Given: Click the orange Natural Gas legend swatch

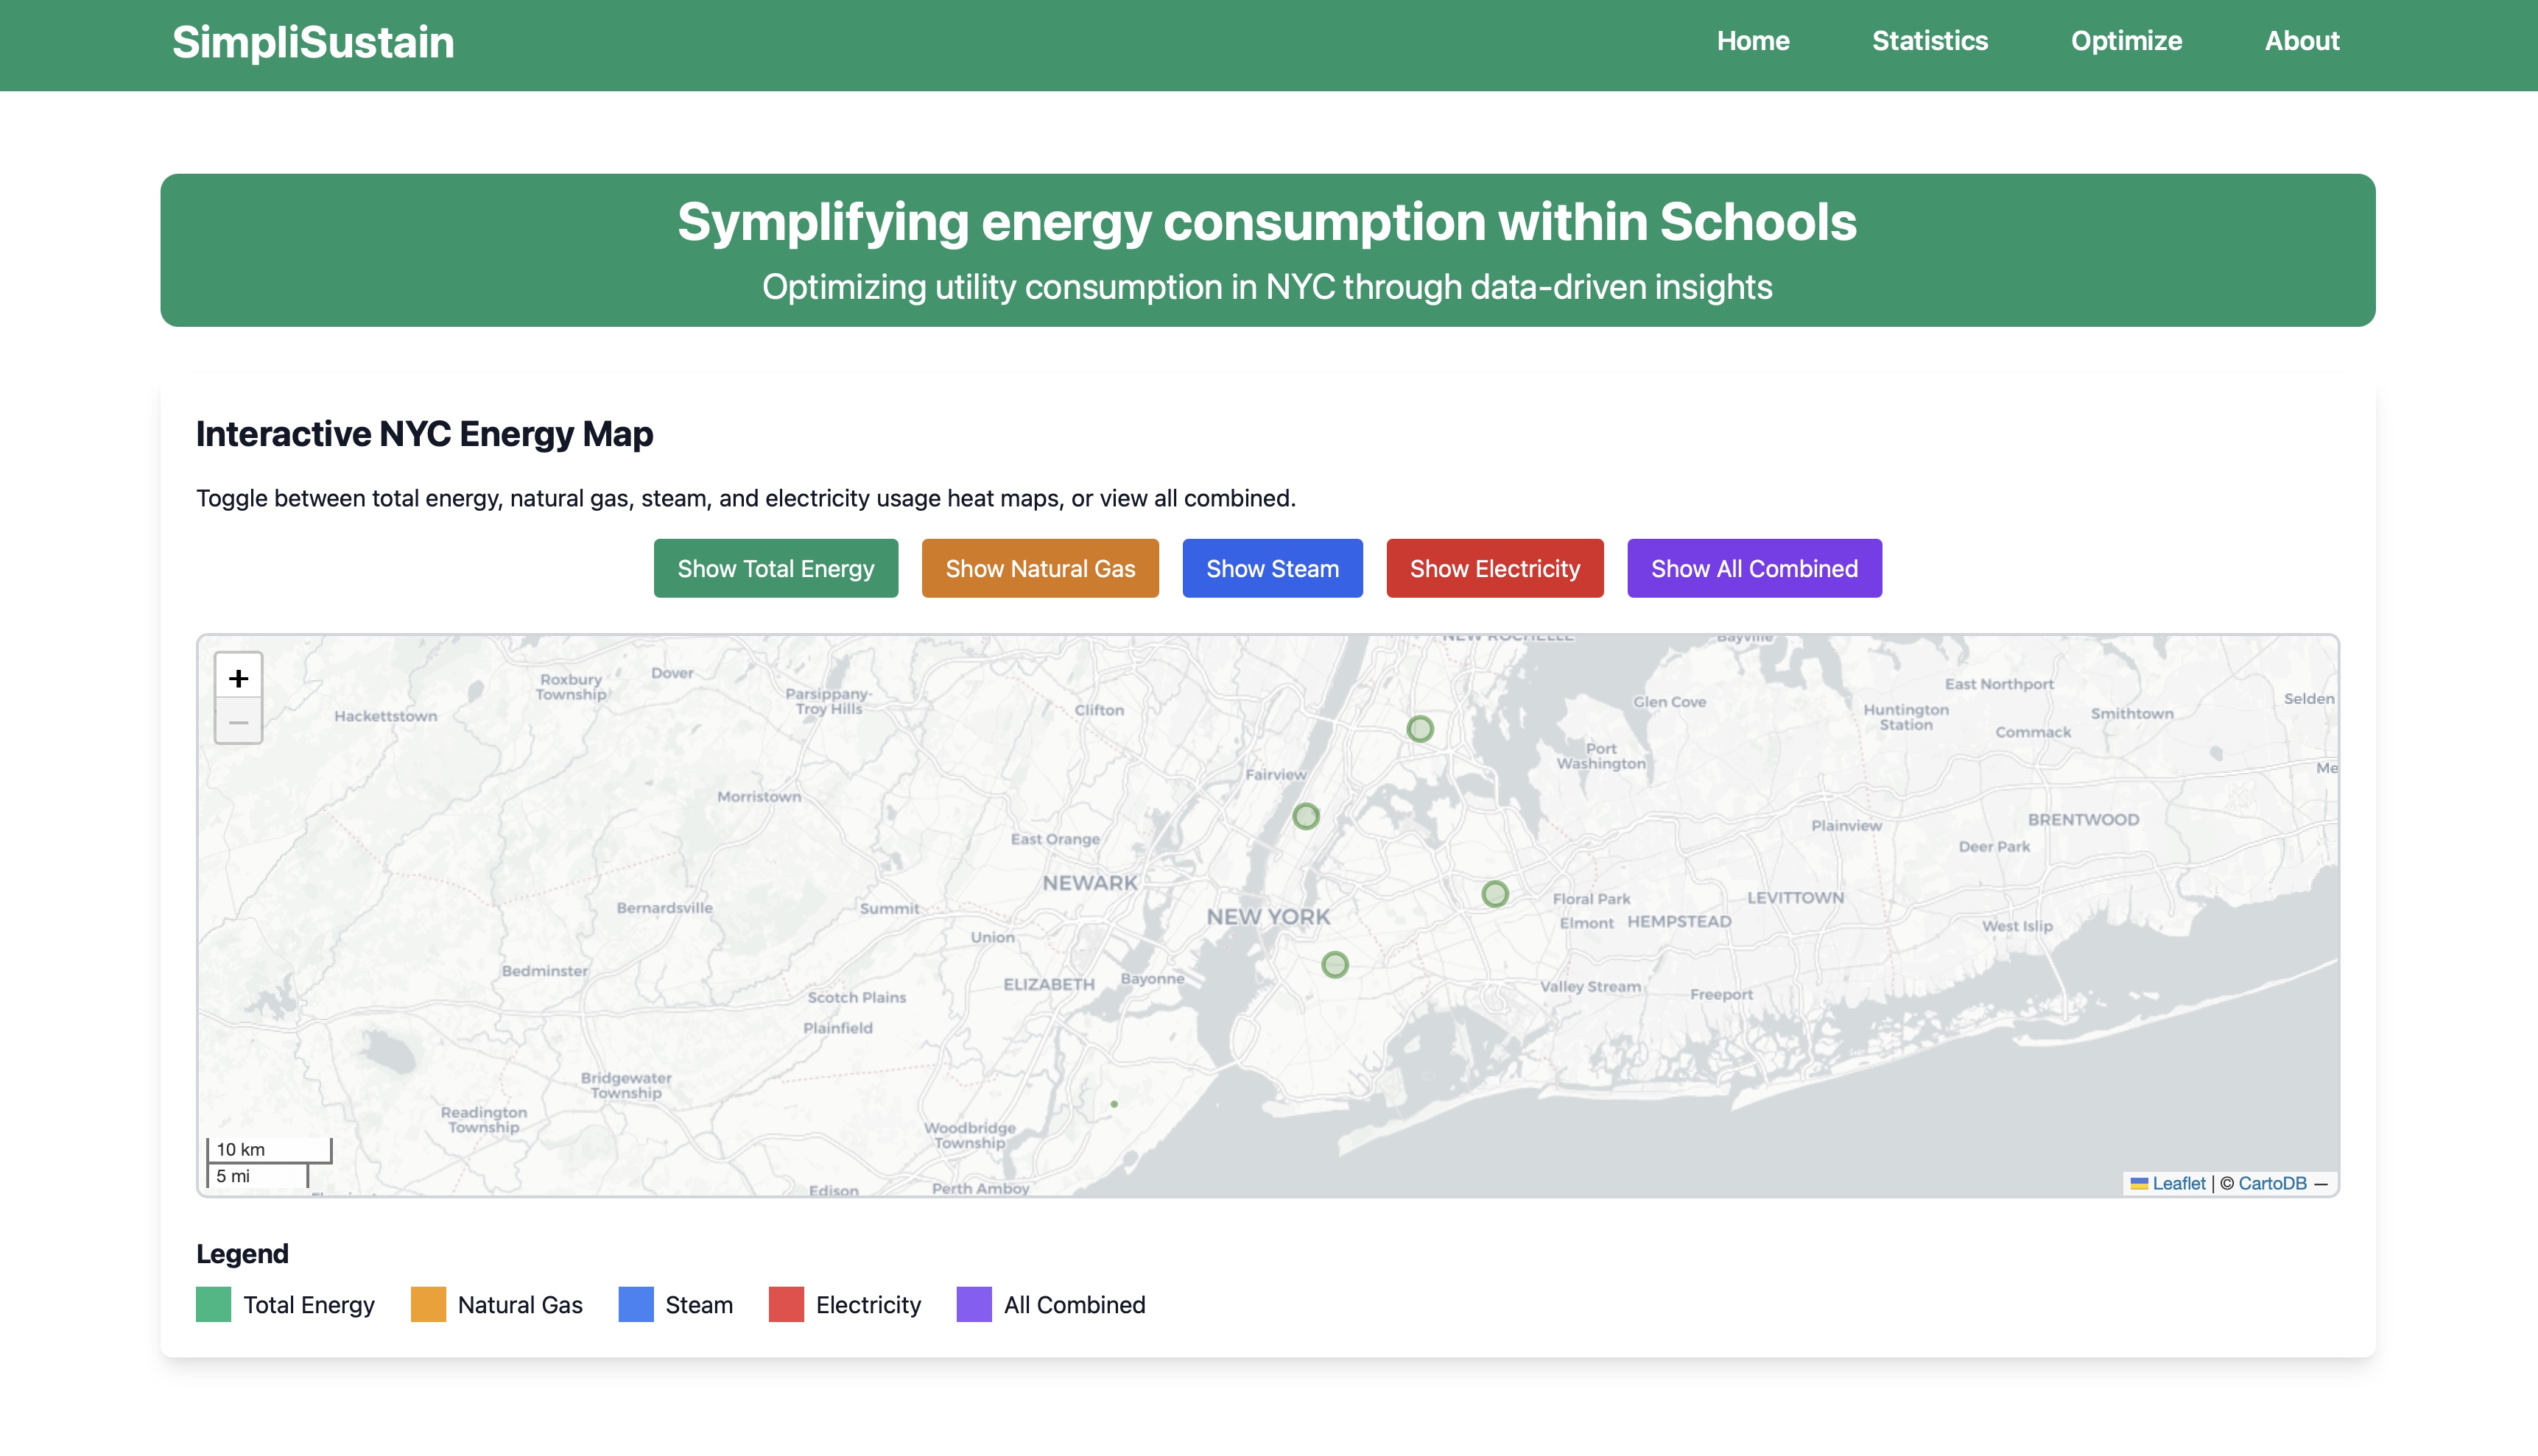Looking at the screenshot, I should pyautogui.click(x=428, y=1304).
